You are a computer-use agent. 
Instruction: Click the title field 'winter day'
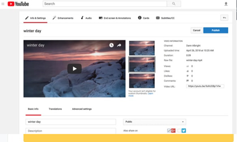(71, 122)
